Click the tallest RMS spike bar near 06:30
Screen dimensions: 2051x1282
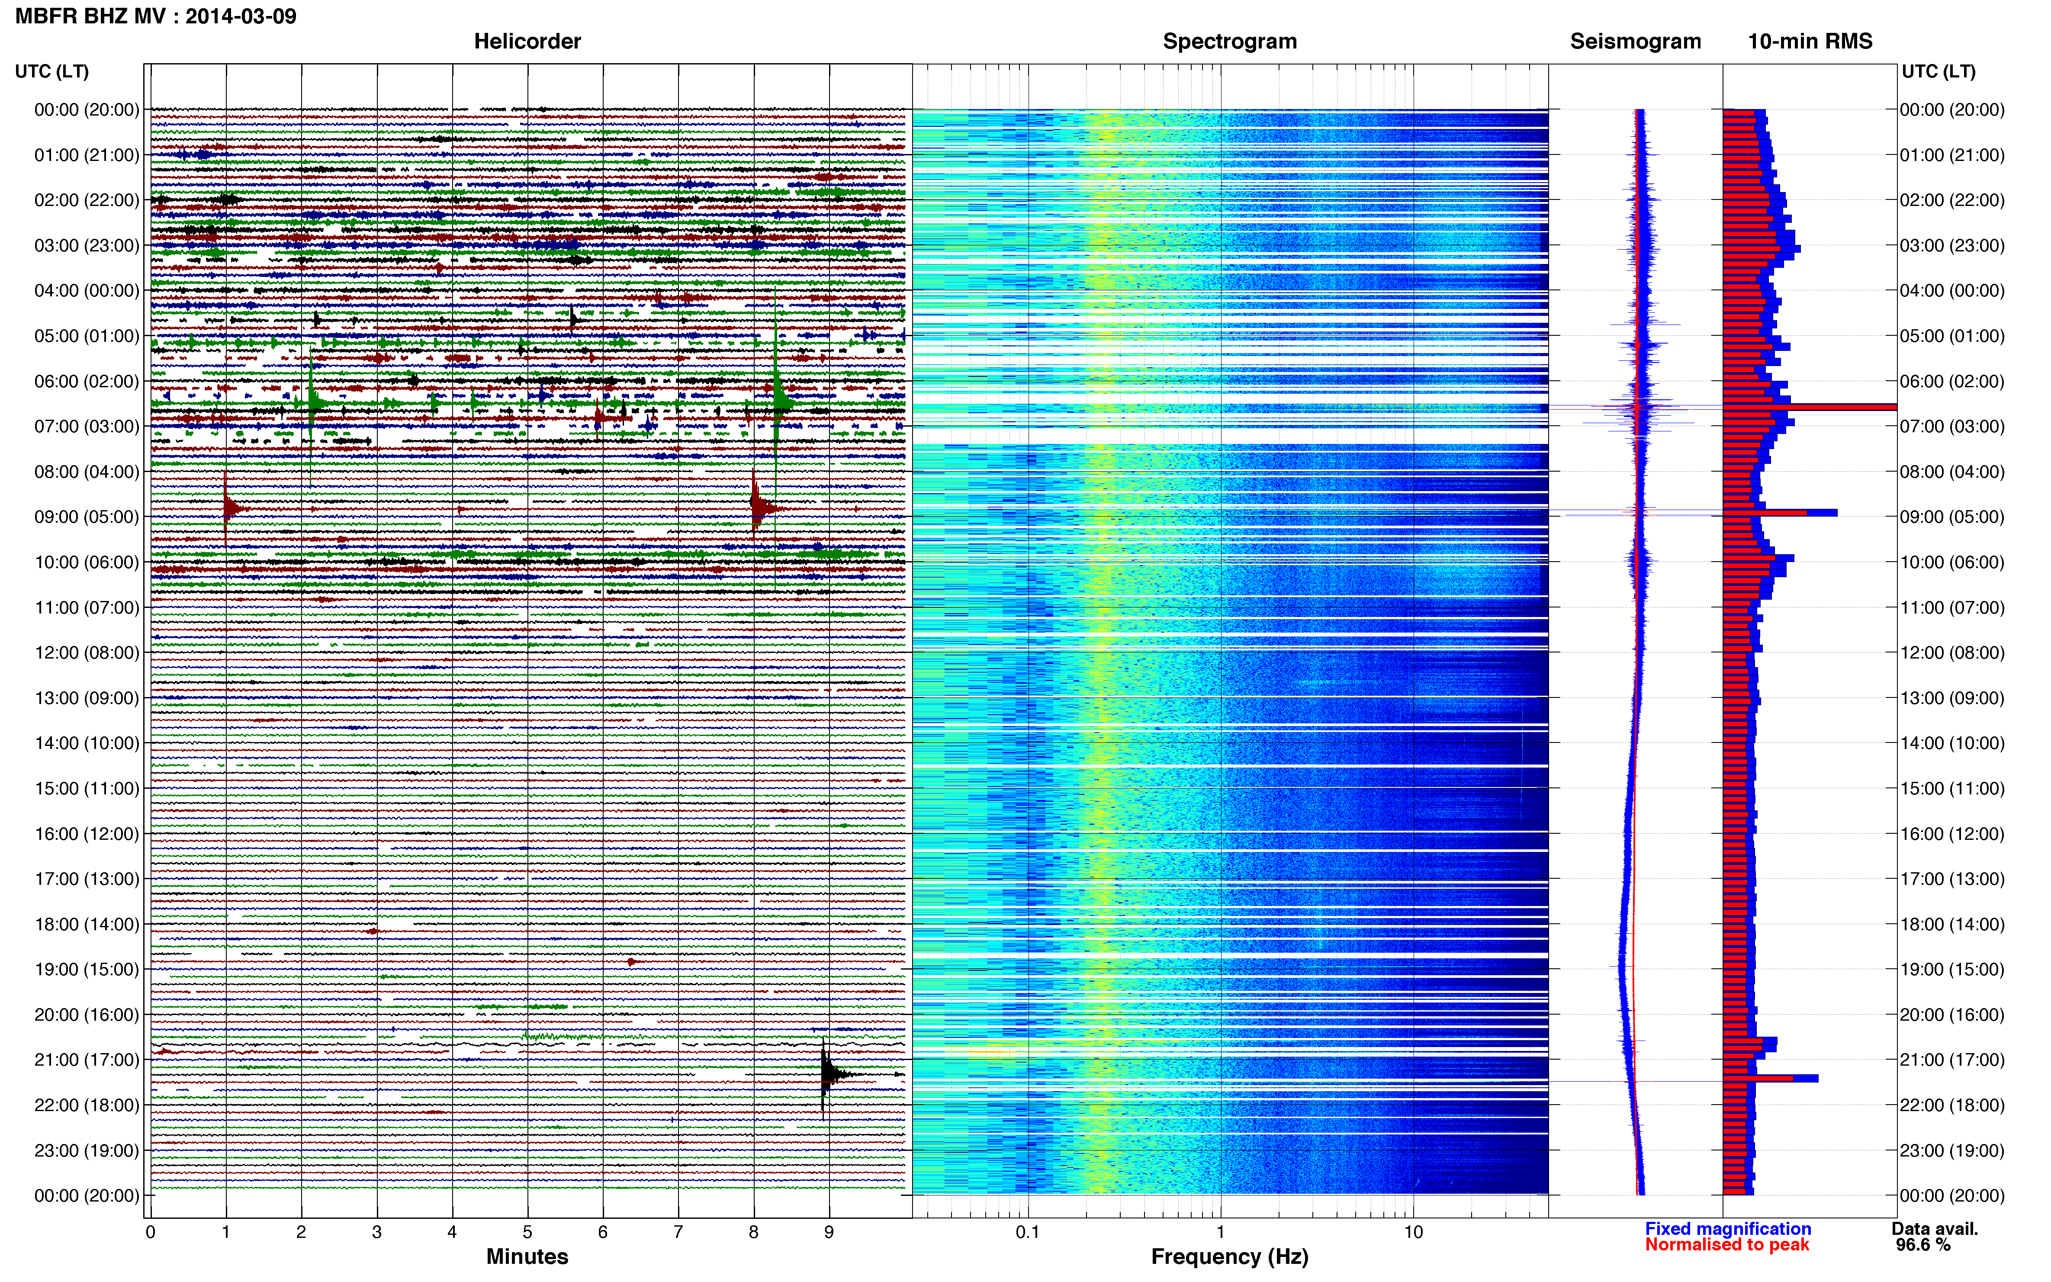pos(1810,407)
